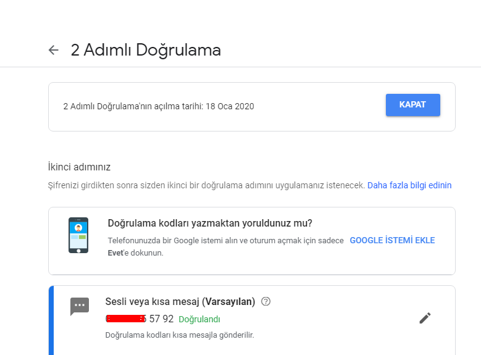Select the 18 Oca 2020 activation date text
The width and height of the screenshot is (481, 355).
pyautogui.click(x=230, y=106)
